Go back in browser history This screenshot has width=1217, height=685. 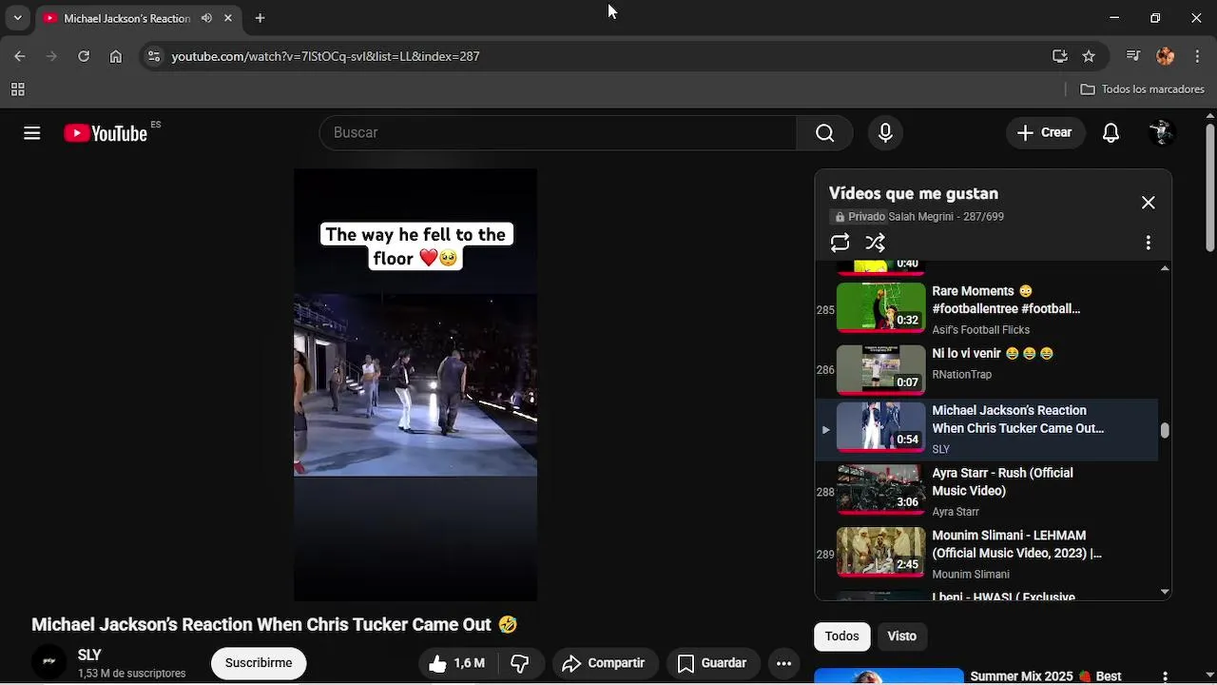(x=19, y=56)
